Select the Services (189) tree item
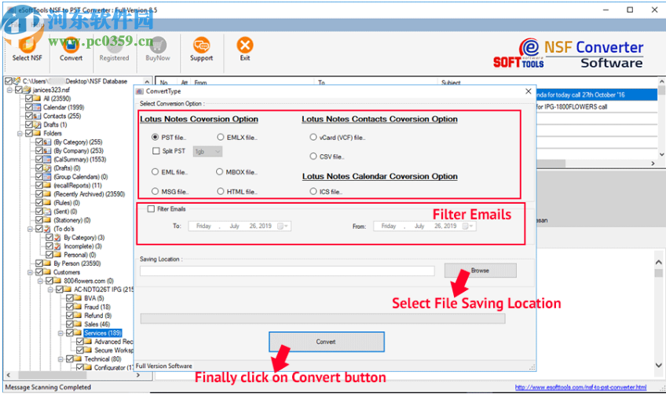This screenshot has height=394, width=666. point(103,333)
